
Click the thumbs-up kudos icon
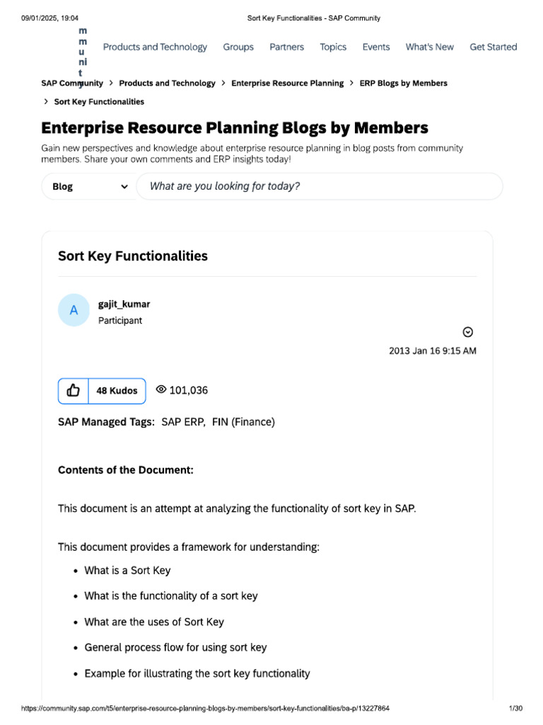pyautogui.click(x=74, y=391)
